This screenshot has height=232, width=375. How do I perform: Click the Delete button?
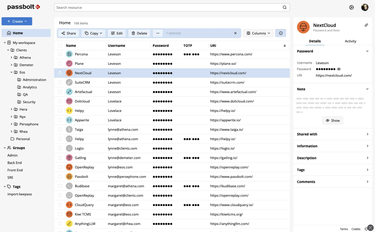(139, 33)
